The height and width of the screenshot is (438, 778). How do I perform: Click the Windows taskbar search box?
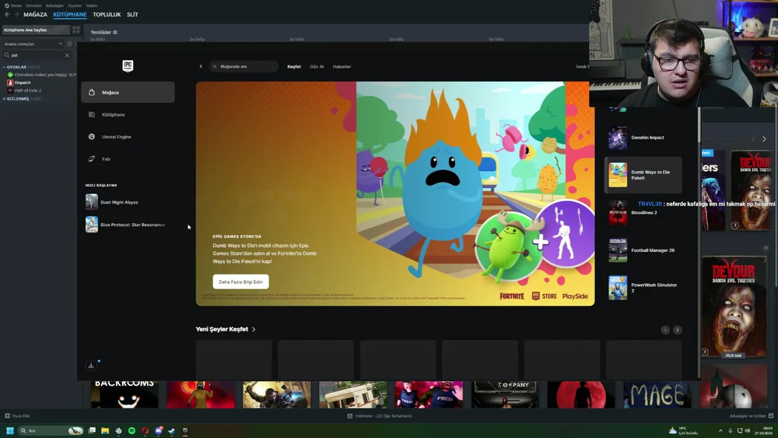pos(52,431)
